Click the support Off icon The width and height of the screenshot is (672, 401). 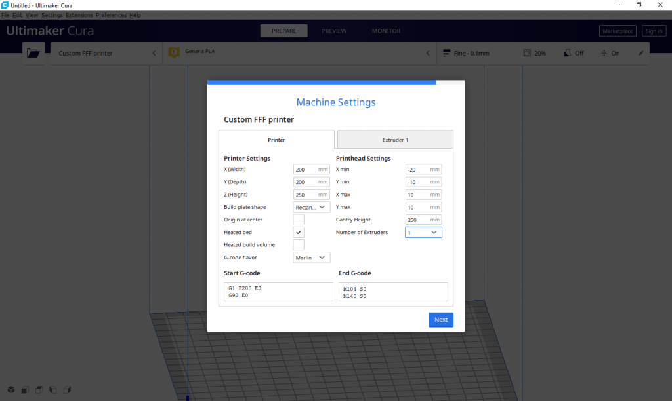coord(567,53)
